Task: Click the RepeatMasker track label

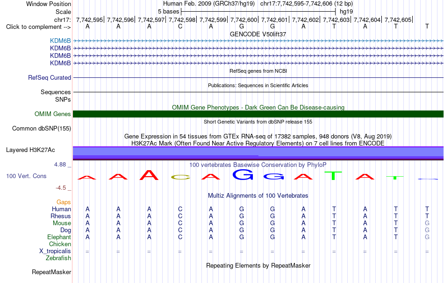Action: click(51, 272)
